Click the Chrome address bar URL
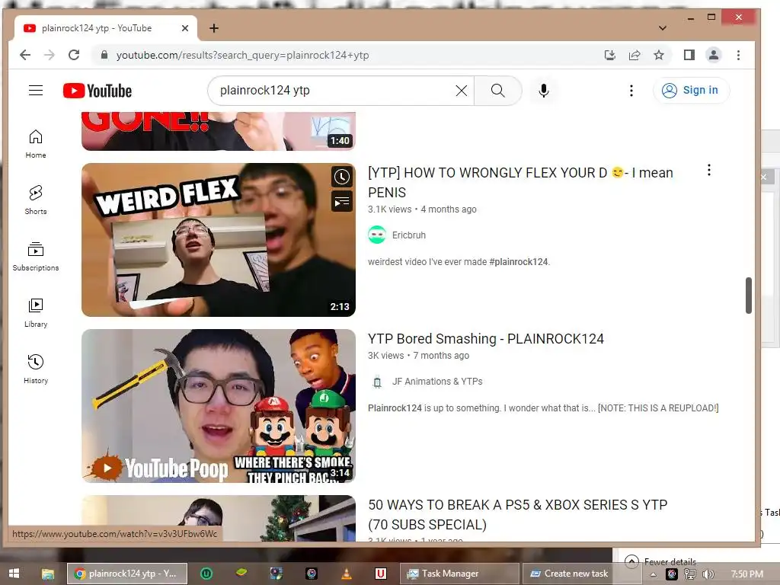 click(243, 55)
